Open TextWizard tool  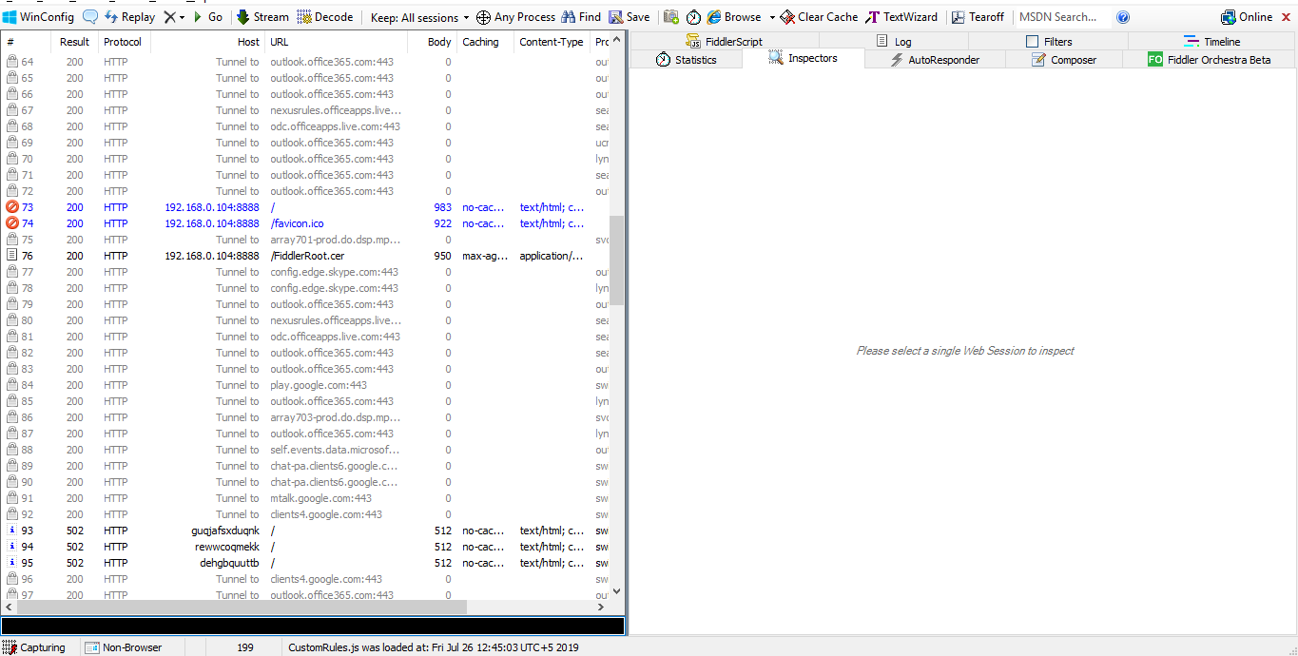click(x=901, y=17)
